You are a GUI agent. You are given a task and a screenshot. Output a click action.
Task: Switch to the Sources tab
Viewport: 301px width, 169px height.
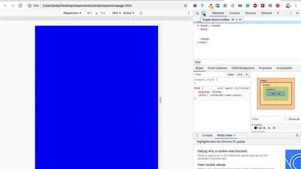tap(250, 13)
